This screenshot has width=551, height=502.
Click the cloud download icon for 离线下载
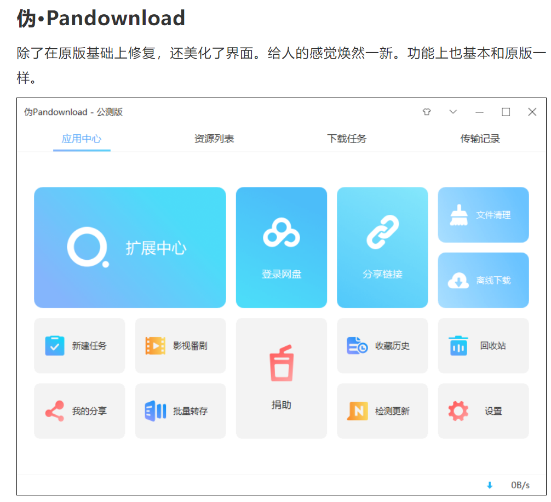[458, 280]
